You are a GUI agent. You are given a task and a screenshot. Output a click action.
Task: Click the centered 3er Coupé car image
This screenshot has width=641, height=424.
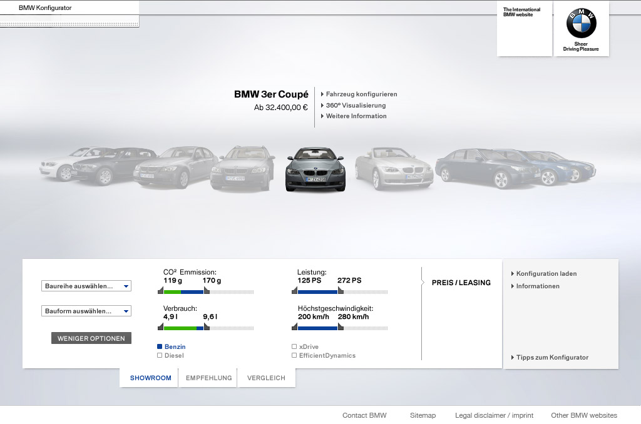tap(315, 169)
